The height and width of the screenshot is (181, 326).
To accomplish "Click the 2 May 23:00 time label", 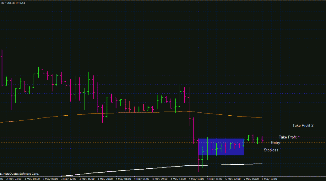I will pos(14,179).
